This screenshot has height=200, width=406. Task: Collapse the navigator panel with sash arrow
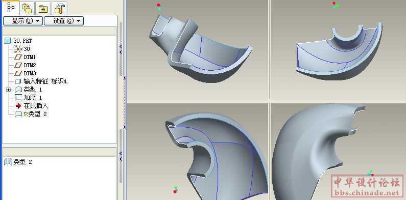point(121,46)
